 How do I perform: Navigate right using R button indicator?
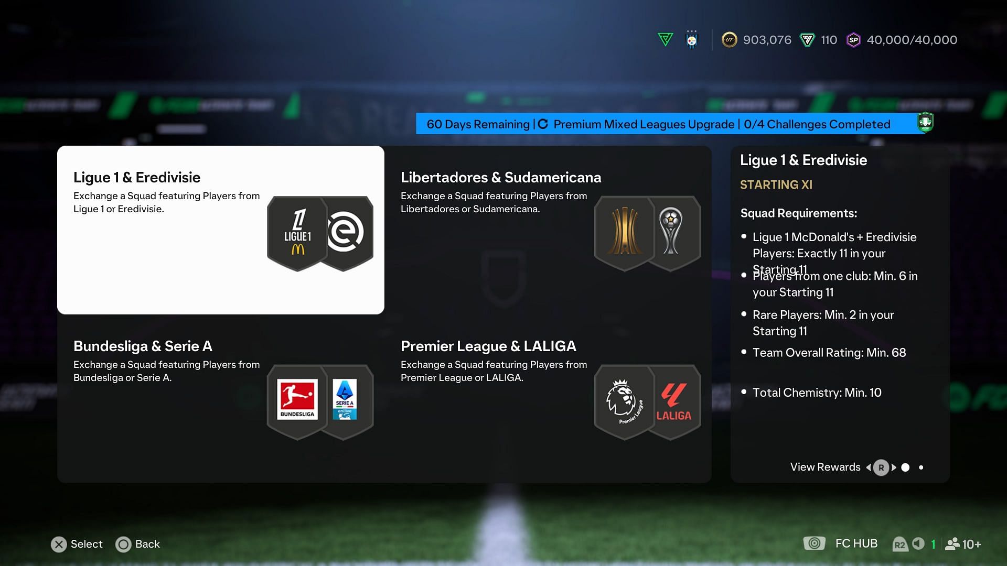[893, 467]
